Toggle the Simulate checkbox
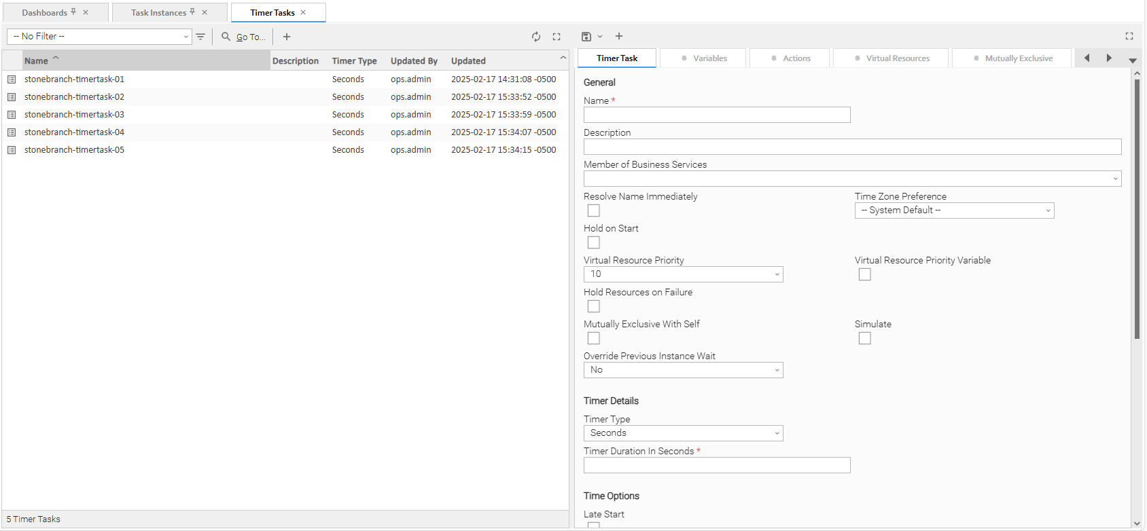 click(864, 338)
